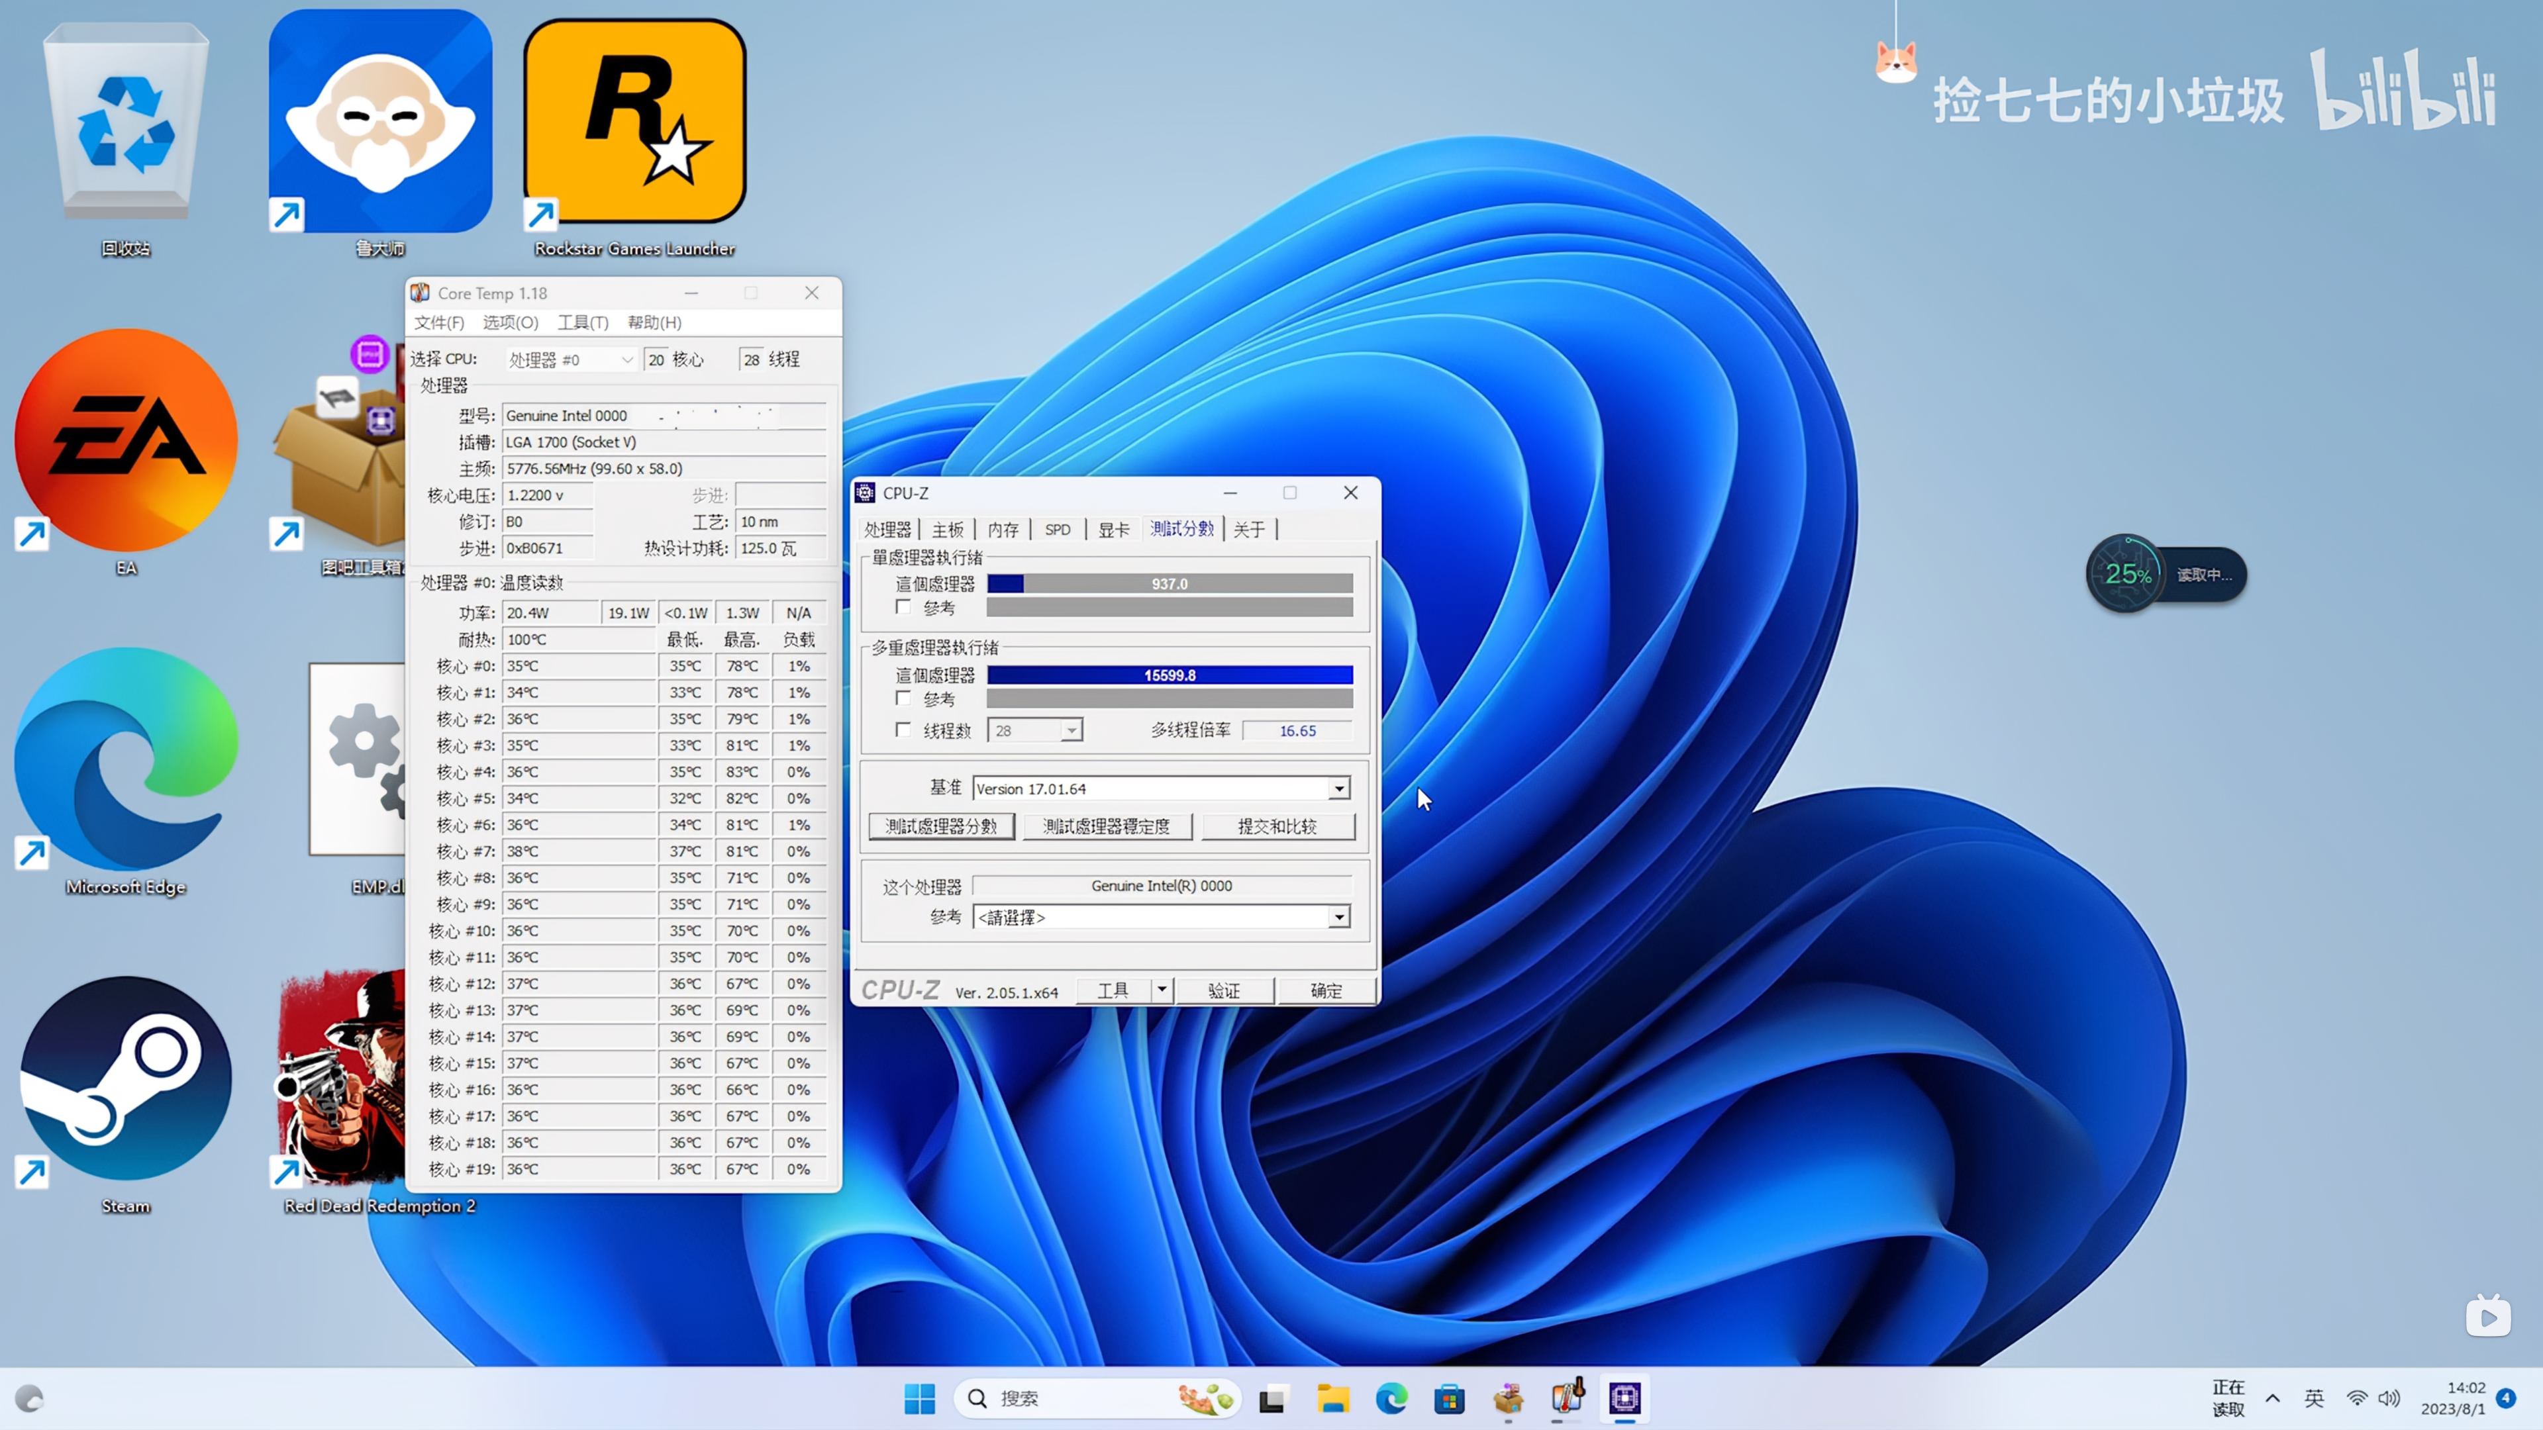Click the CPU-Z 确定 button
The height and width of the screenshot is (1430, 2543).
point(1326,990)
